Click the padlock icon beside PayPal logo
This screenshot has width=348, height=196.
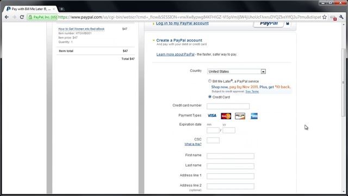click(x=288, y=23)
